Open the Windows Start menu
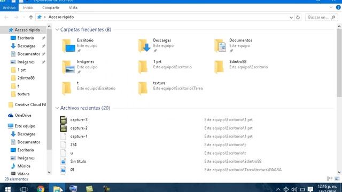Screen dimensions: 342x192 point(8,189)
